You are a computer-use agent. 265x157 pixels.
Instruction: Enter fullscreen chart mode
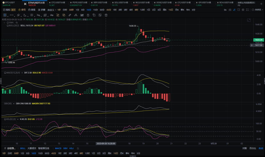pos(247,10)
